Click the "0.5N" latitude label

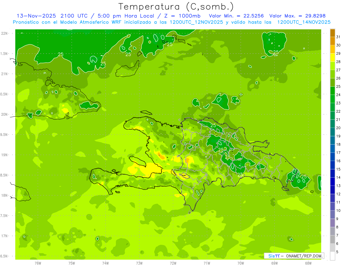click(4, 94)
